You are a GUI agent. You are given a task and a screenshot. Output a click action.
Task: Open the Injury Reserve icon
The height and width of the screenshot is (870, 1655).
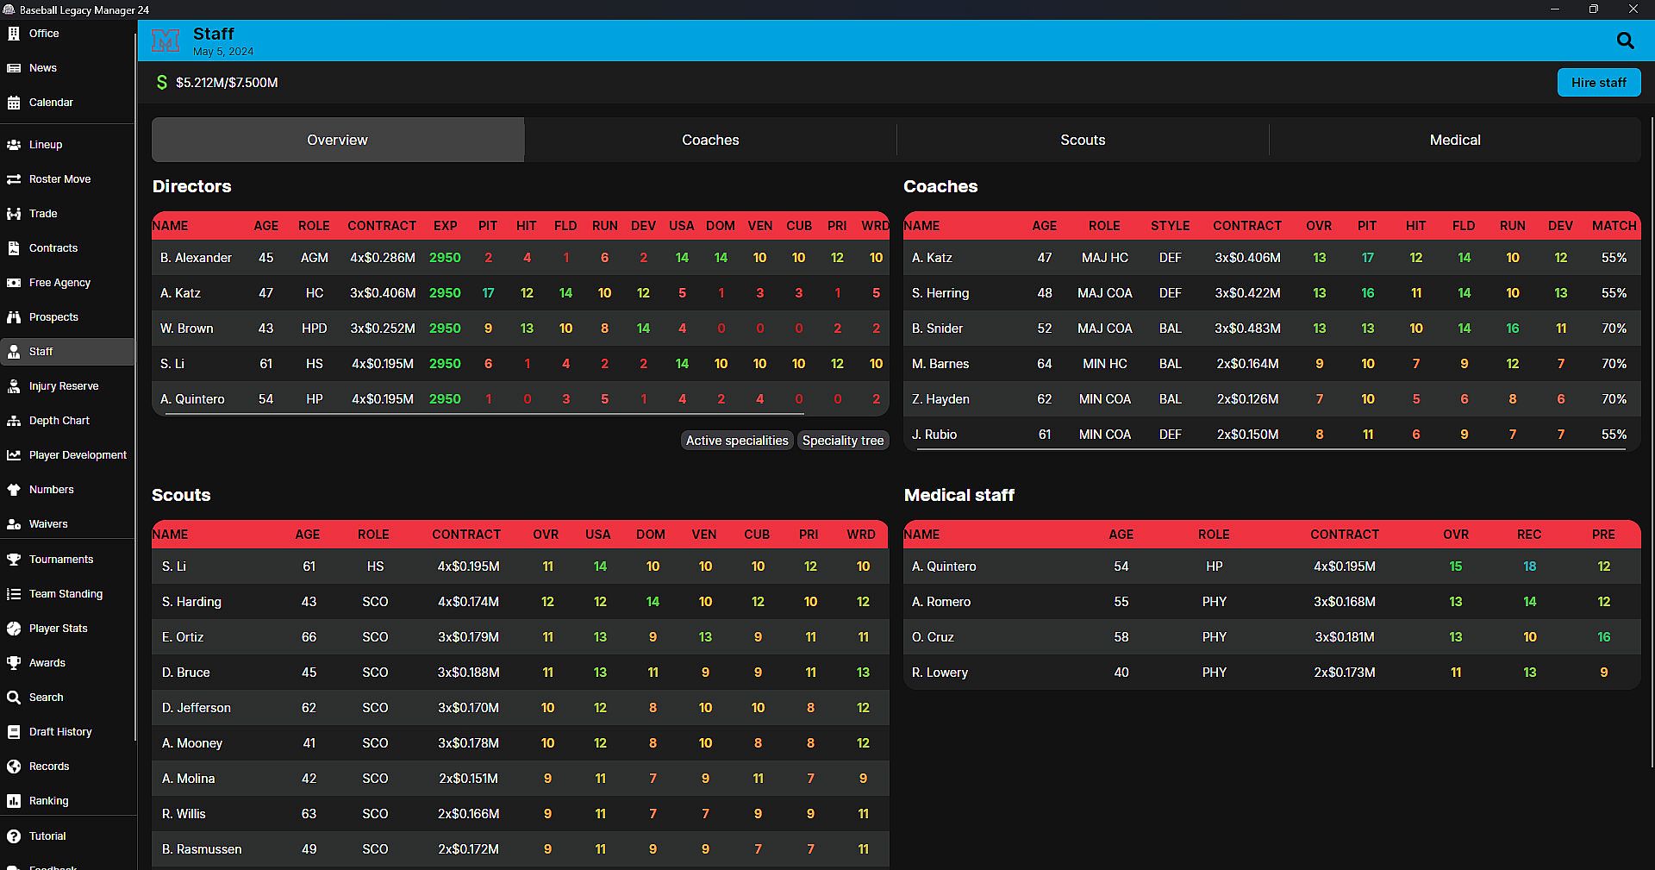click(x=14, y=386)
